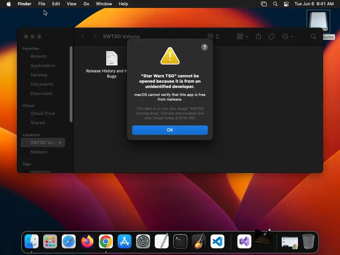
Task: Open the View menu
Action: [x=72, y=4]
